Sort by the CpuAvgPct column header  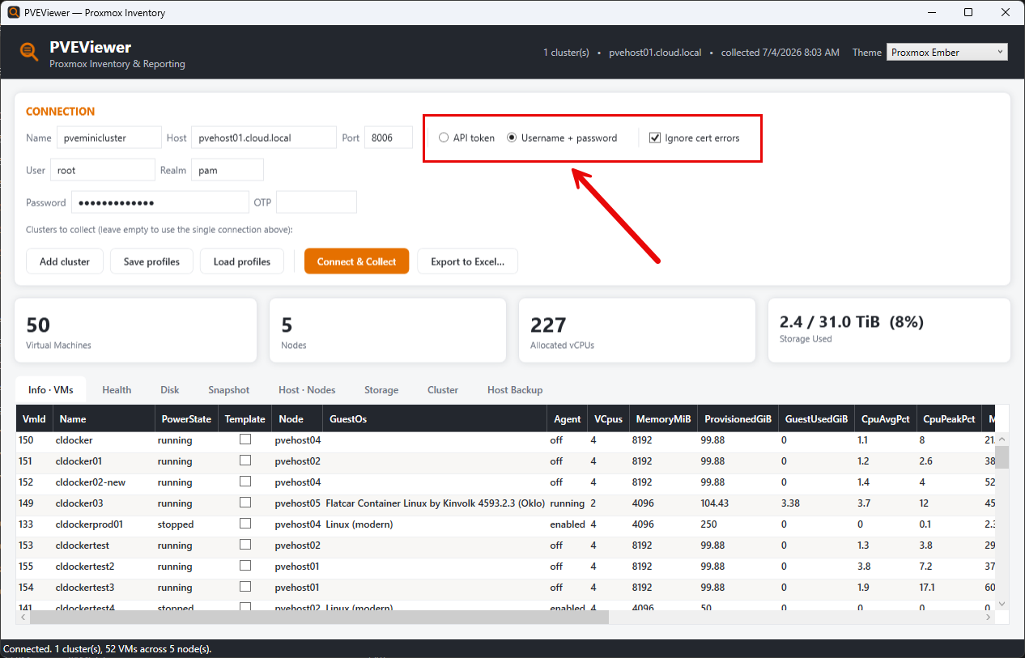[886, 418]
